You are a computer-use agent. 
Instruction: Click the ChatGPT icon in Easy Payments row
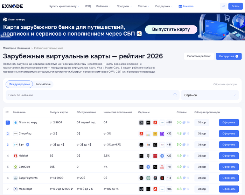[x=148, y=178]
